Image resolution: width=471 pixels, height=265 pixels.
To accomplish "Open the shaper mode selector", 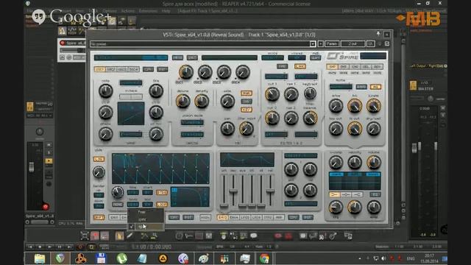I will [341, 87].
